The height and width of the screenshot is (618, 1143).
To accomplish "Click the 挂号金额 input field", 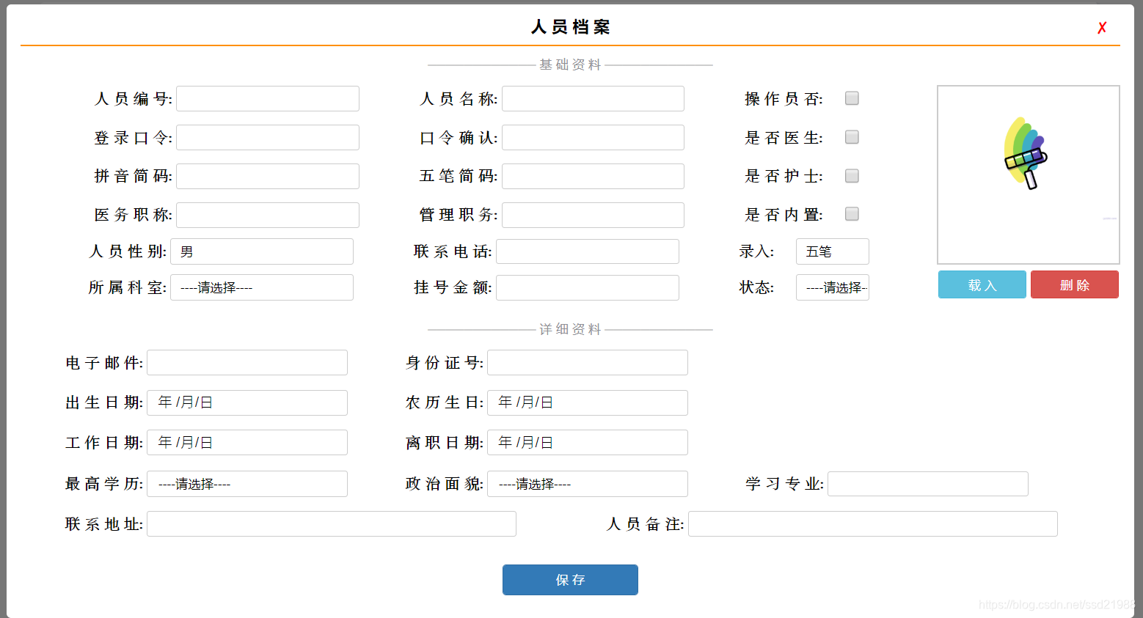I will point(588,287).
